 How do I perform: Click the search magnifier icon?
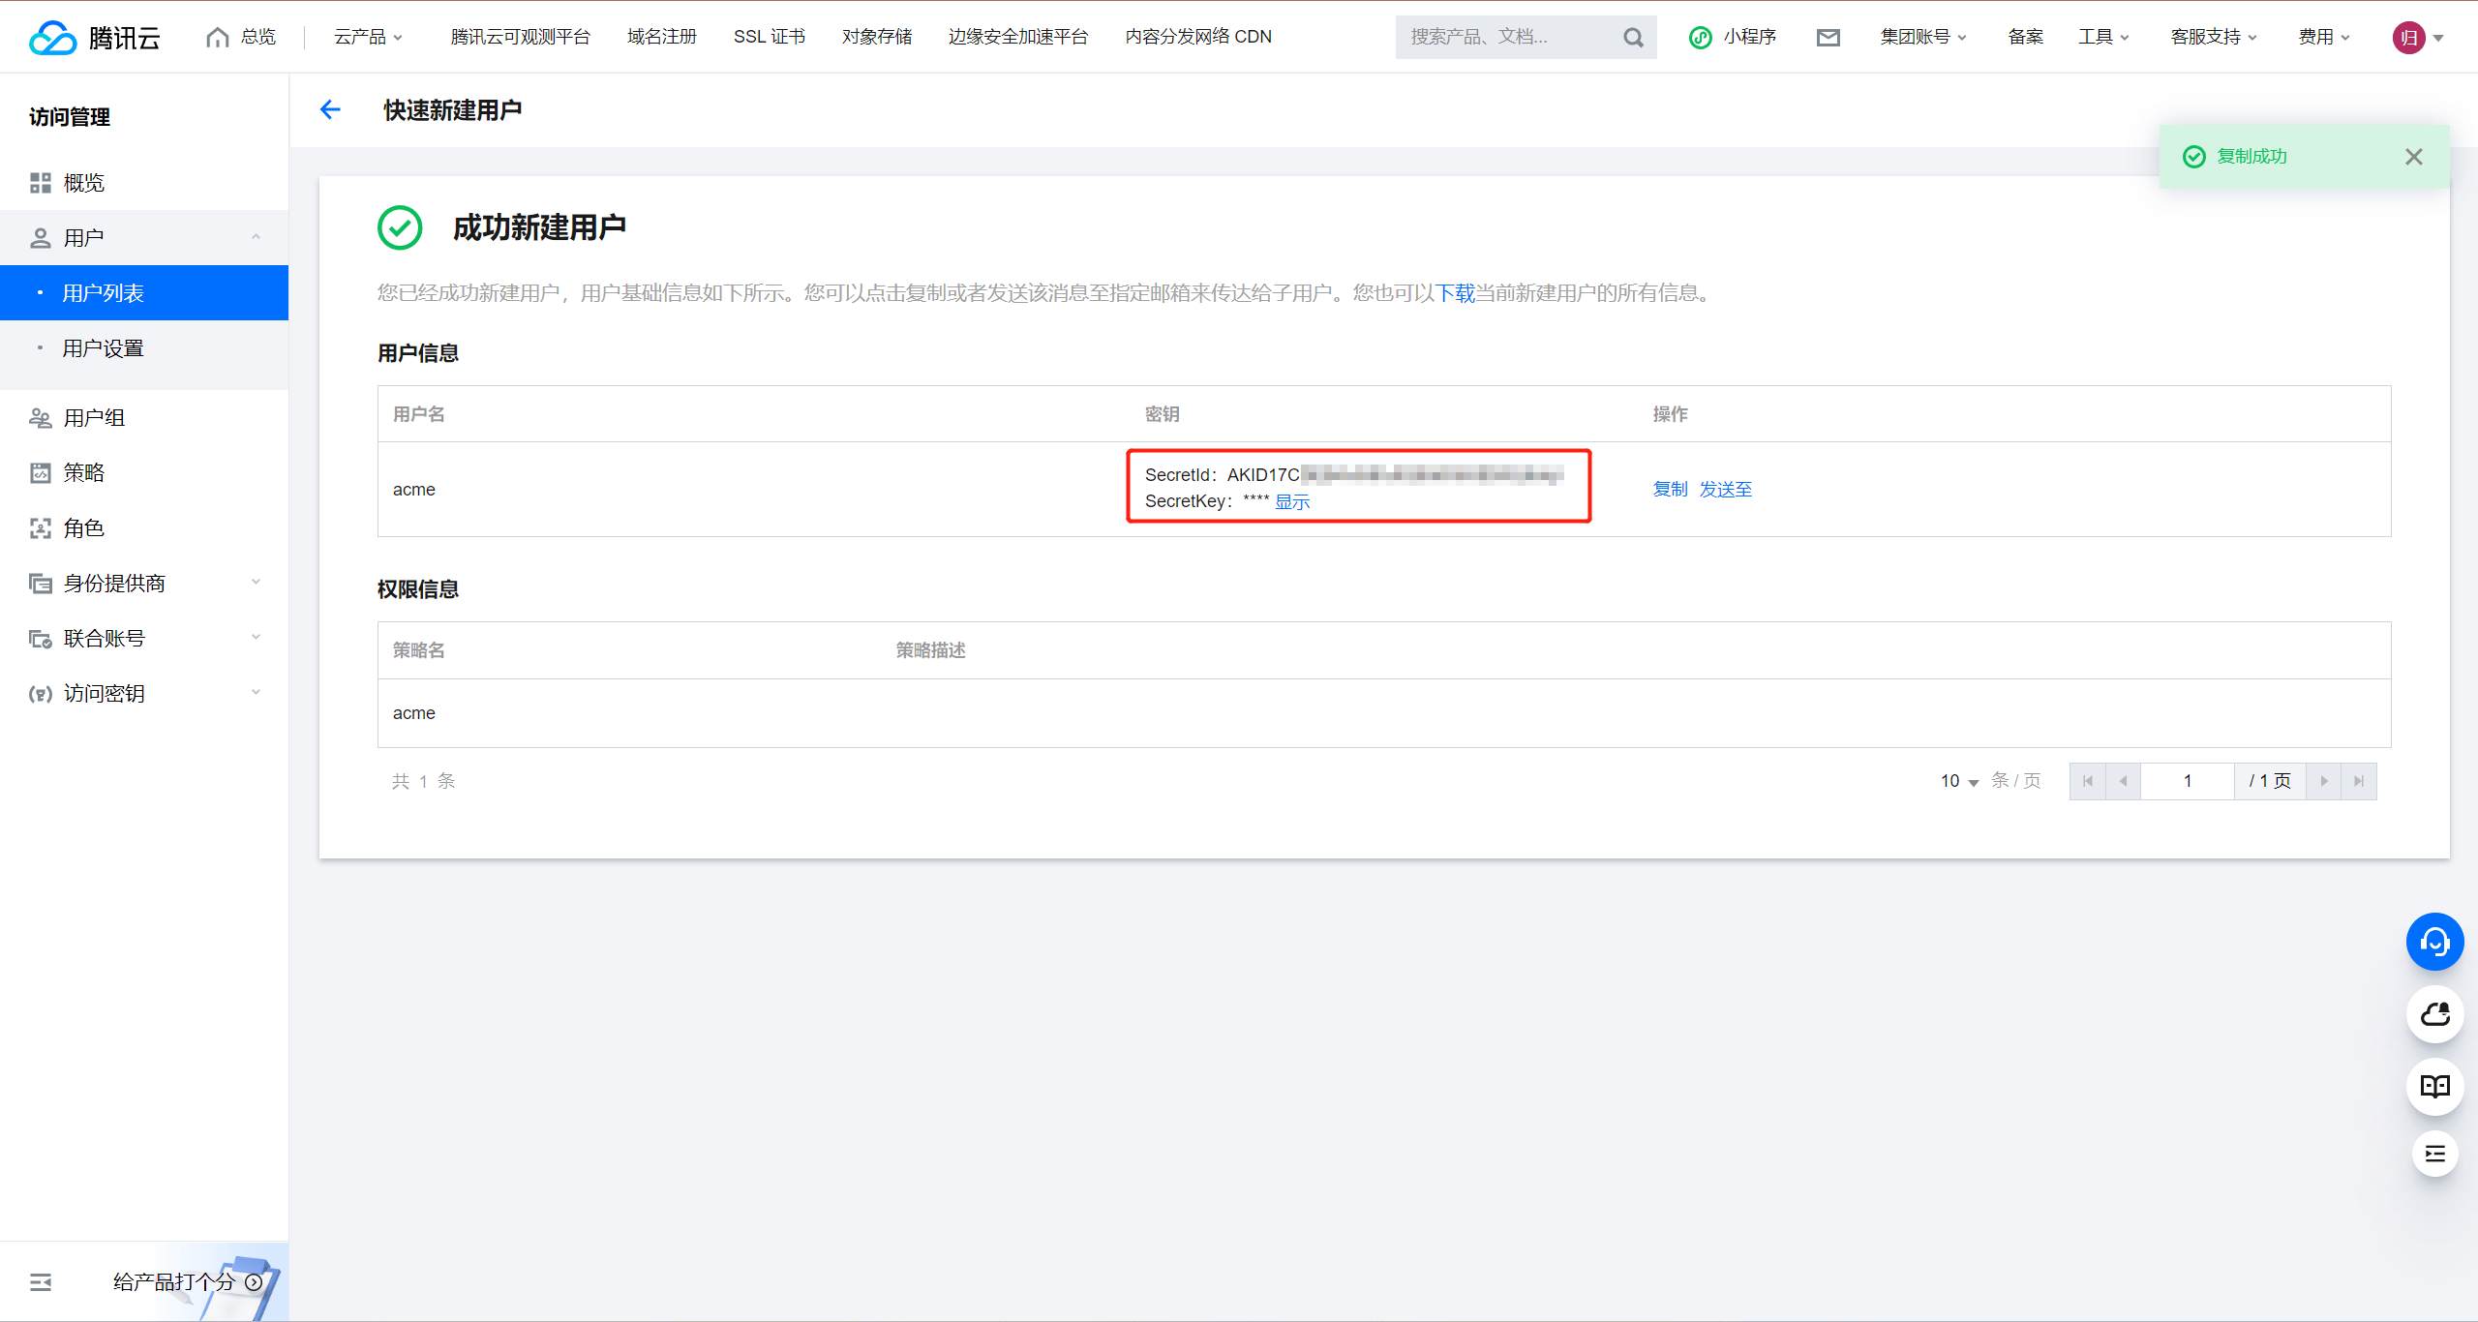point(1633,37)
